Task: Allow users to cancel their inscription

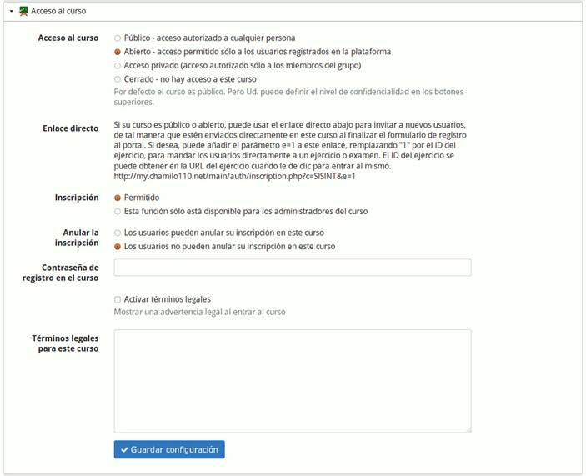Action: [x=118, y=233]
